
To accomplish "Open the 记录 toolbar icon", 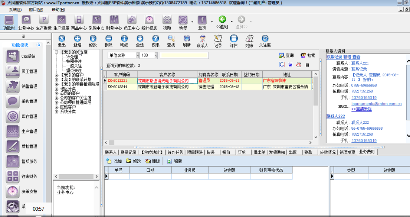I will 218,41.
